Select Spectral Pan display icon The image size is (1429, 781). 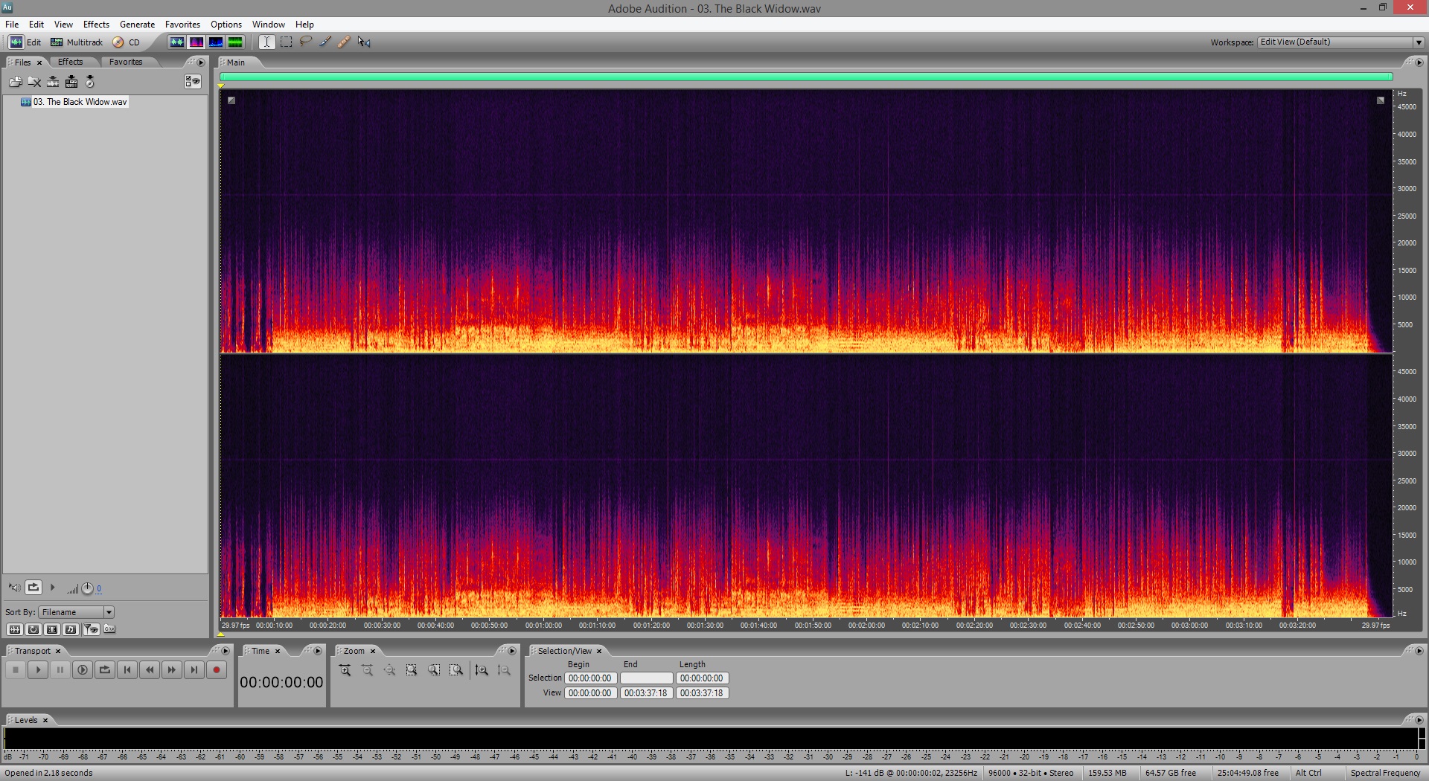pos(216,42)
